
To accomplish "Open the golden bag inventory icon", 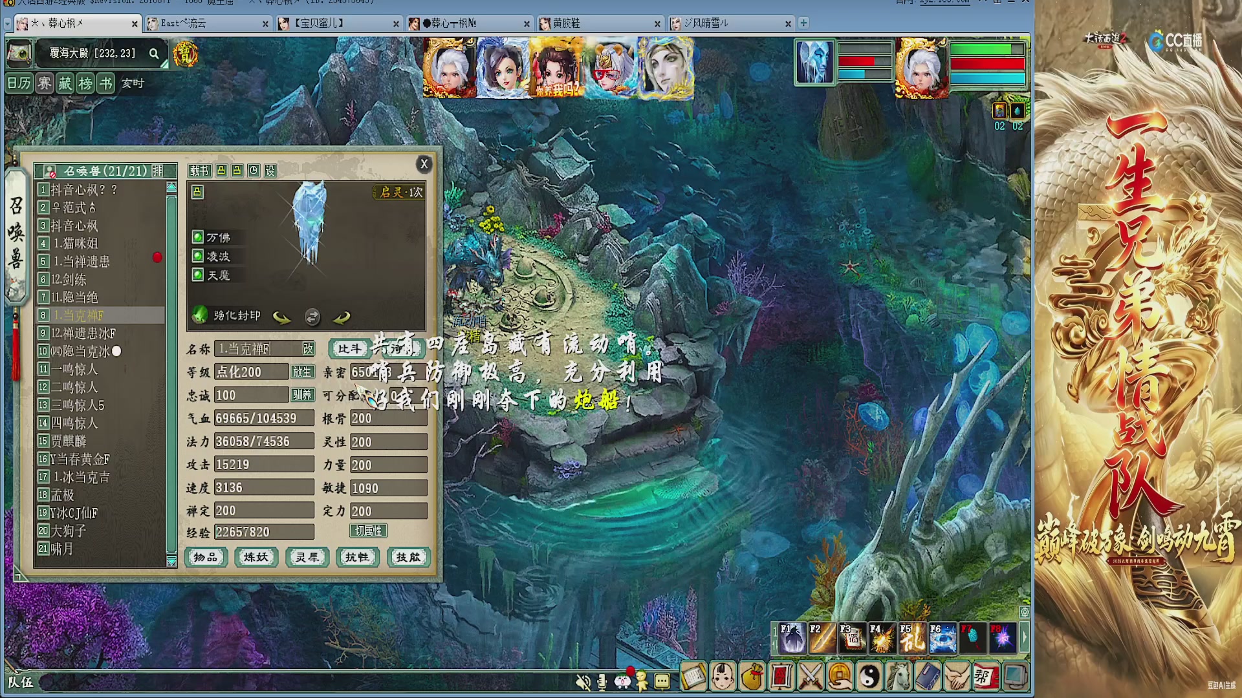I will coord(752,677).
